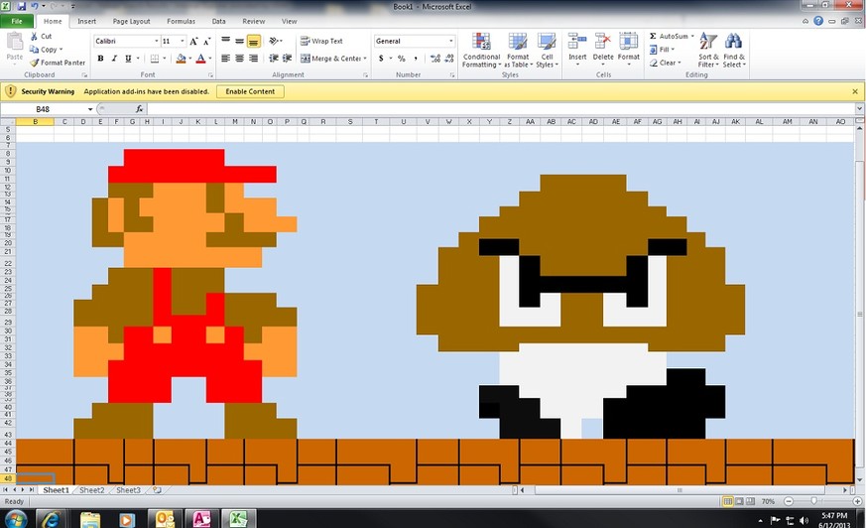Toggle Middle Align vertical alignment

[240, 41]
